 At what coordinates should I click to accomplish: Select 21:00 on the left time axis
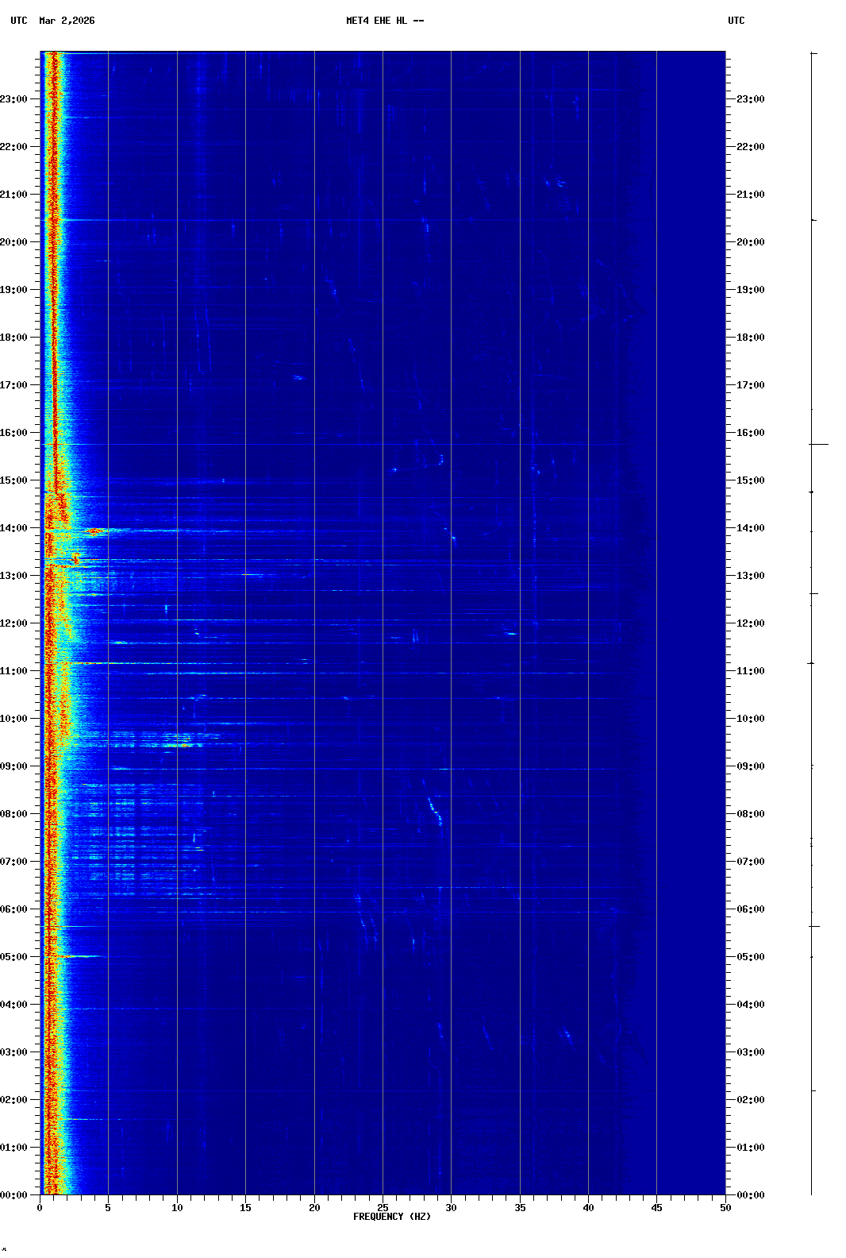(x=14, y=195)
